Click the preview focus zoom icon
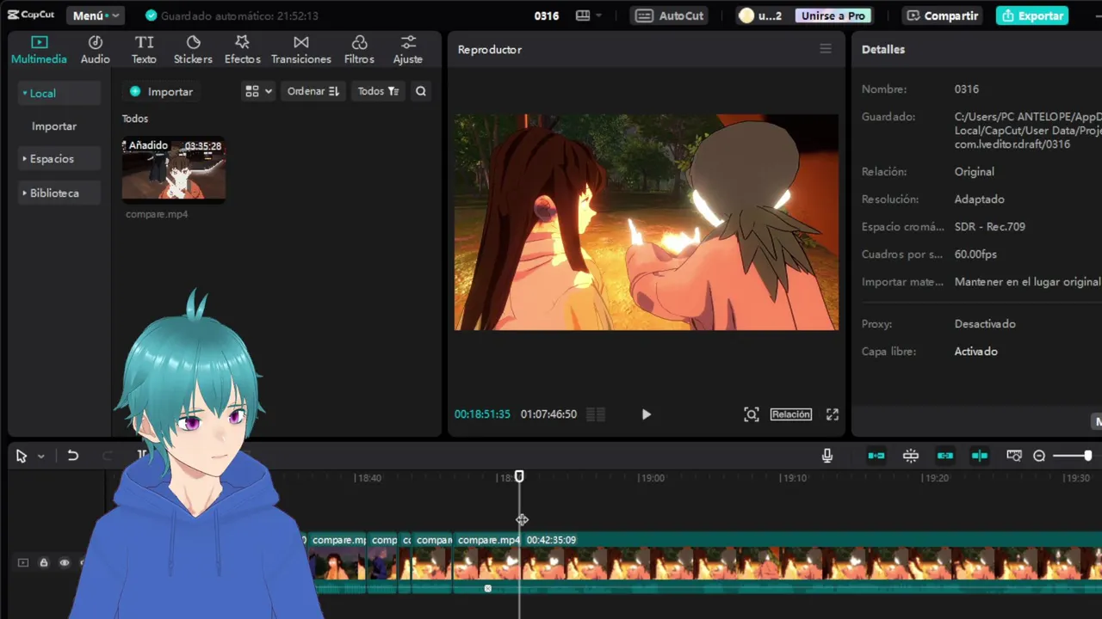1102x619 pixels. pos(752,414)
